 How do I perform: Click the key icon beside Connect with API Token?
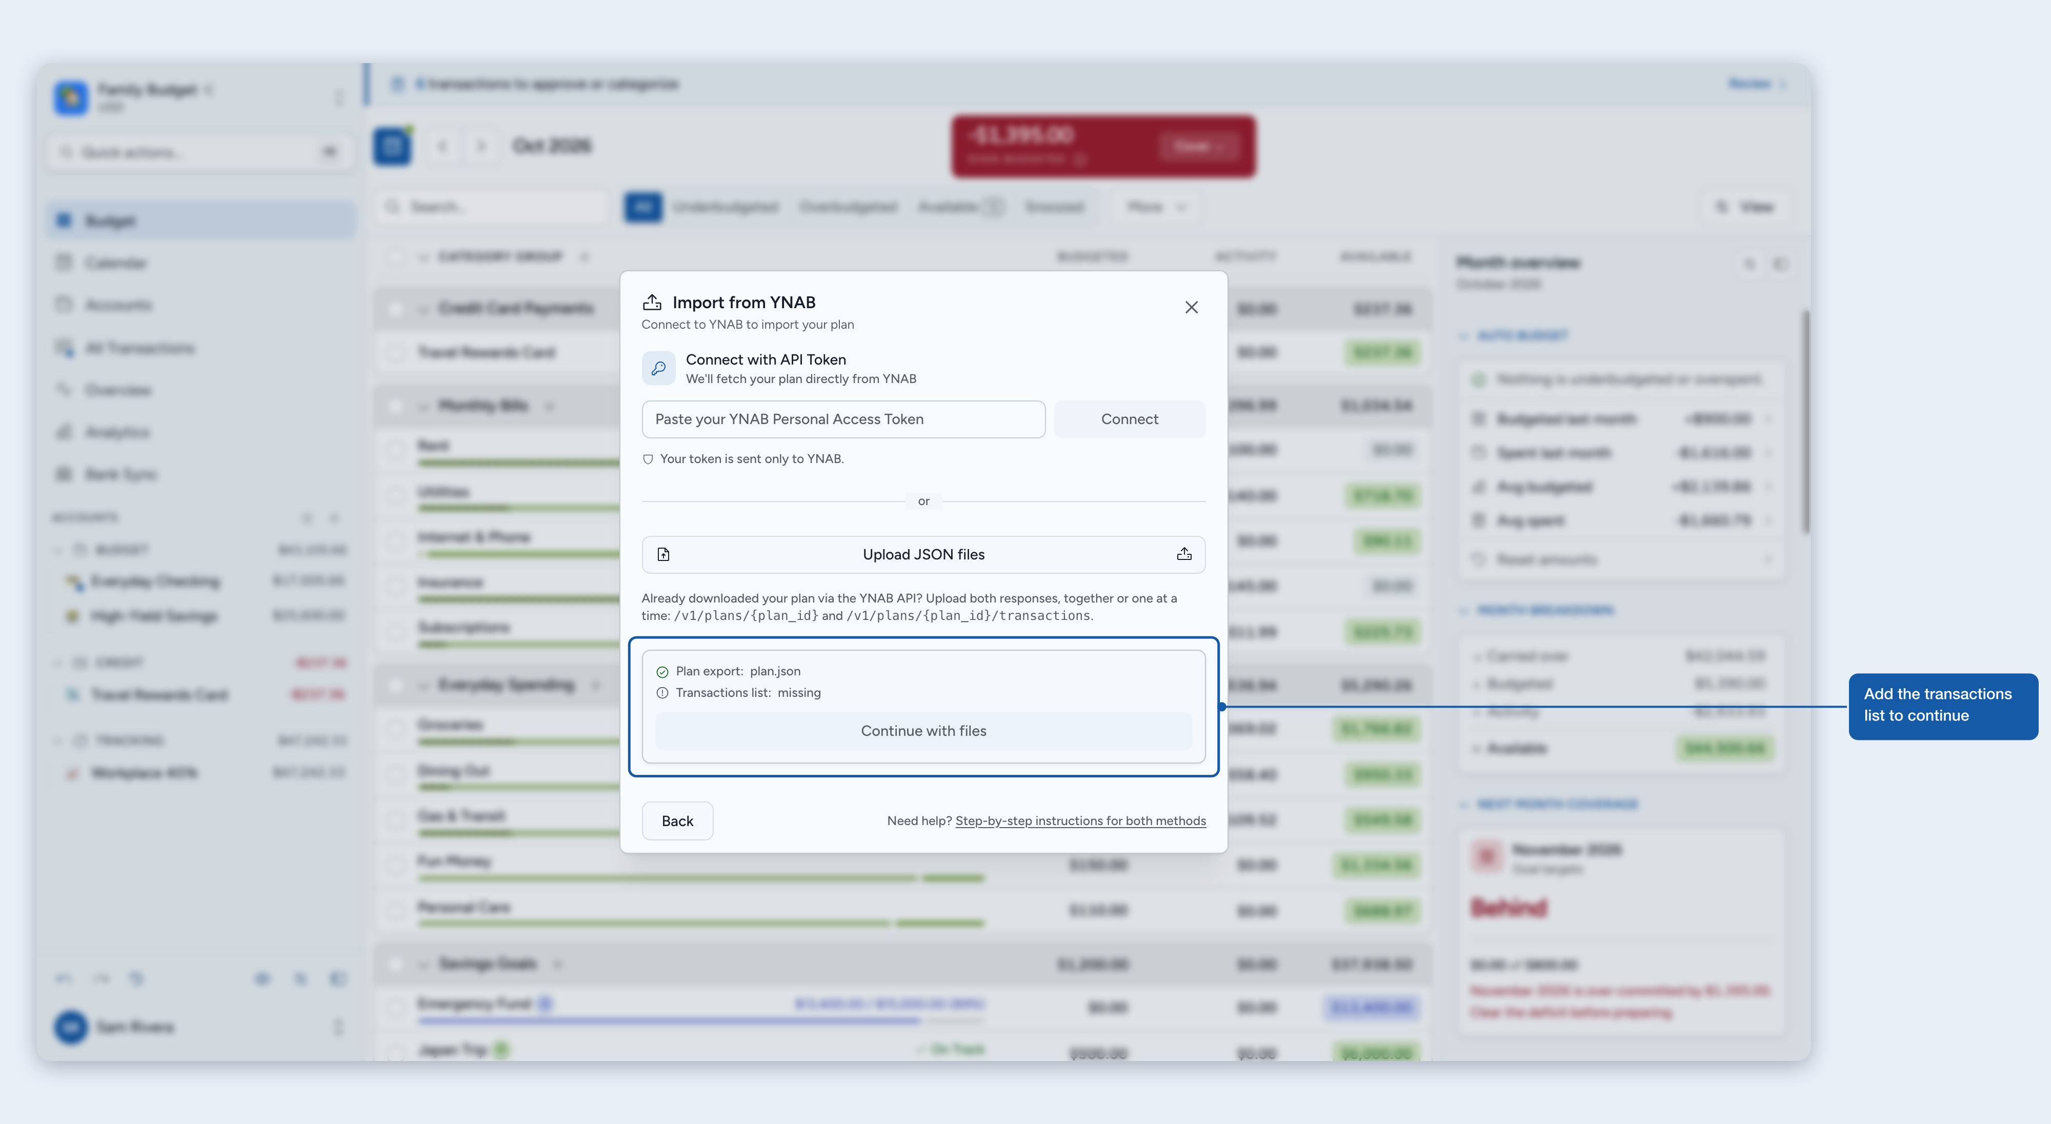[x=658, y=369]
